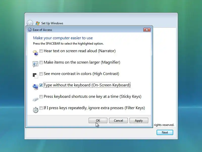This screenshot has width=202, height=152.
Task: Enable the Narrator checkbox
Action: (41, 51)
